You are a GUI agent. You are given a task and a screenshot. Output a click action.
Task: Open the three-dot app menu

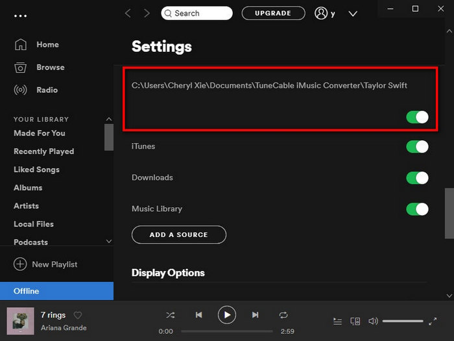(x=20, y=16)
